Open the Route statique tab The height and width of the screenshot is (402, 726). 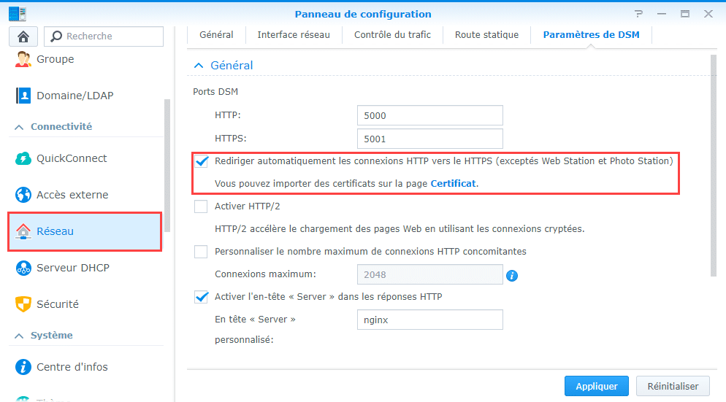[486, 35]
